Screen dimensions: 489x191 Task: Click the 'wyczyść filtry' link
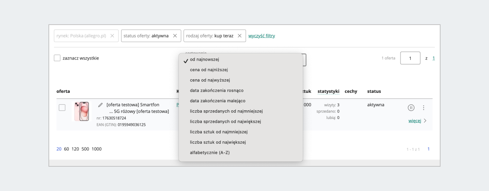coord(262,36)
